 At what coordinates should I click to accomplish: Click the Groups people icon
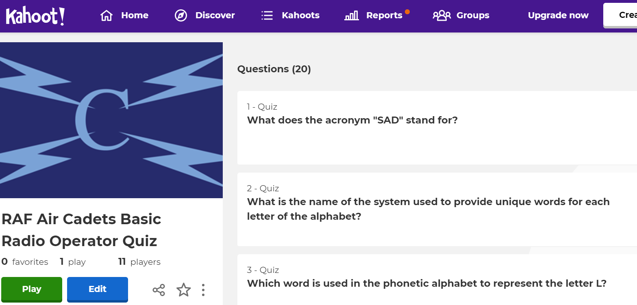(x=442, y=15)
